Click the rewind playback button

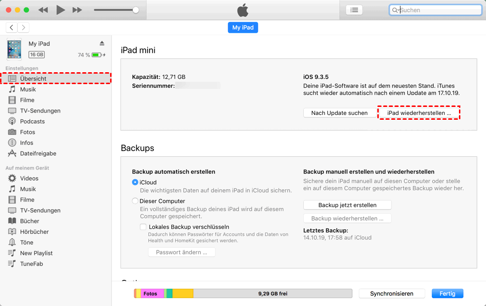[x=43, y=10]
